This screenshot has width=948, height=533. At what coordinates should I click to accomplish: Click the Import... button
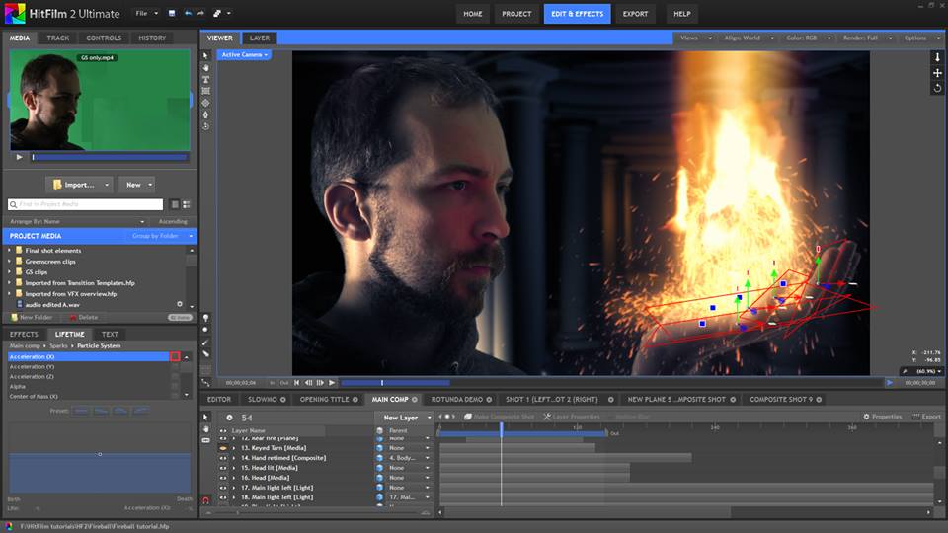[x=79, y=185]
